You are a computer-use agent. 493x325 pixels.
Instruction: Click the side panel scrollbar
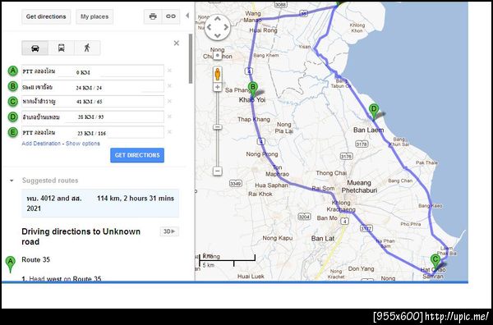point(191,59)
